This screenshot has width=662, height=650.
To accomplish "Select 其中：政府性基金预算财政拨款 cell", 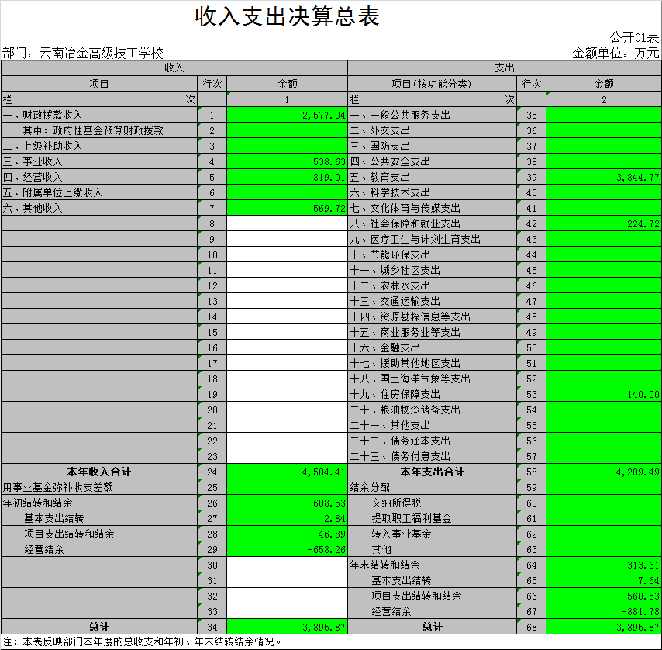I will pyautogui.click(x=99, y=130).
